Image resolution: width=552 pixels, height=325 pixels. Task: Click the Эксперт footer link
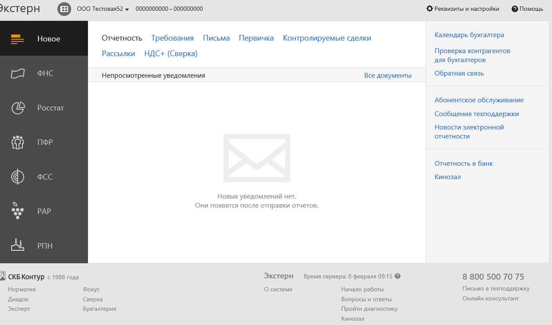coord(19,309)
